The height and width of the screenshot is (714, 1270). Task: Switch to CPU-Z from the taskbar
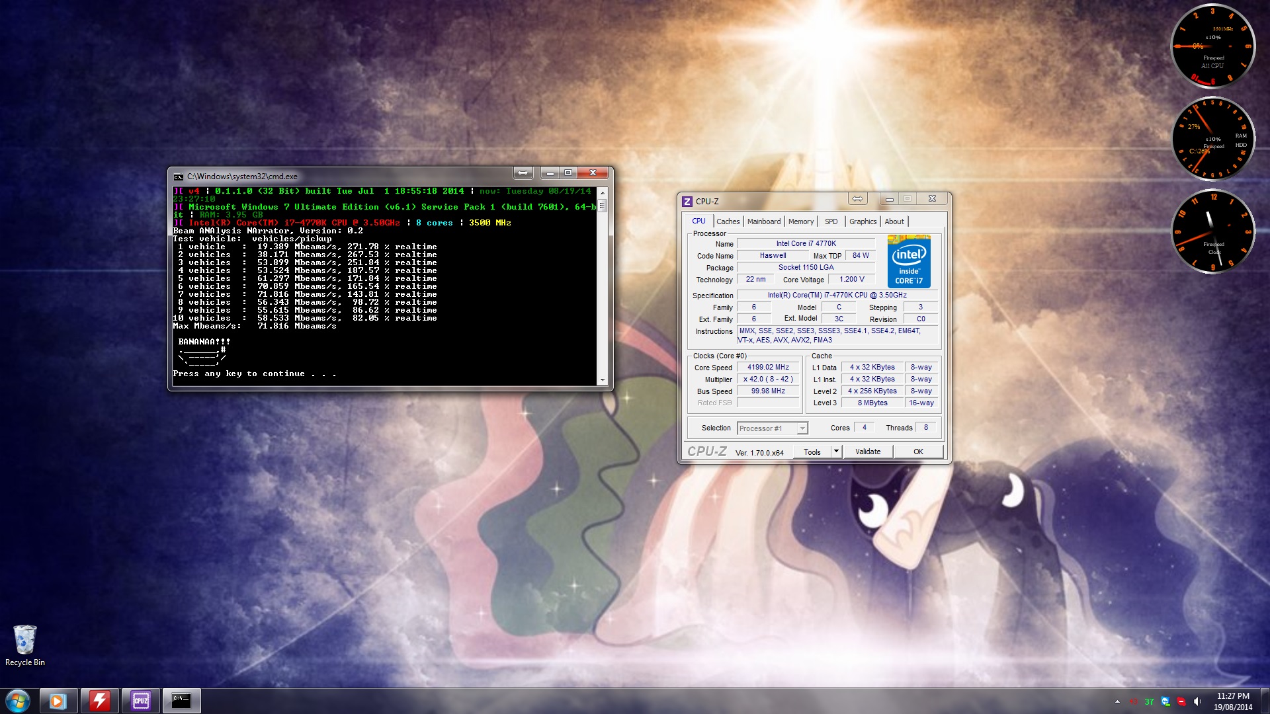140,701
